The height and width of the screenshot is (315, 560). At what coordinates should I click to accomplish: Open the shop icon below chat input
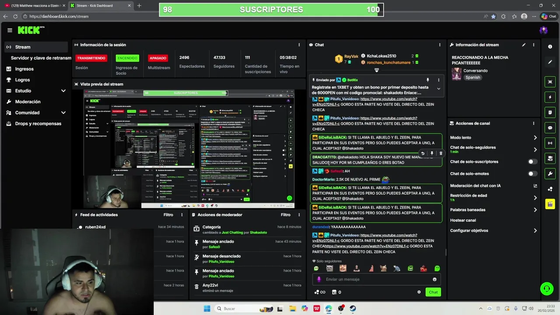click(x=335, y=292)
